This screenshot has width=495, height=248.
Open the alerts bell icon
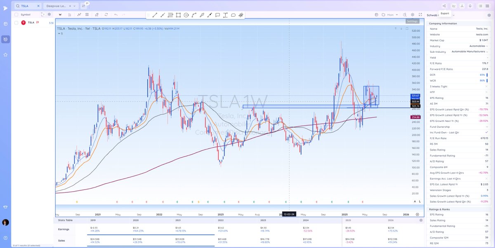[x=470, y=6]
